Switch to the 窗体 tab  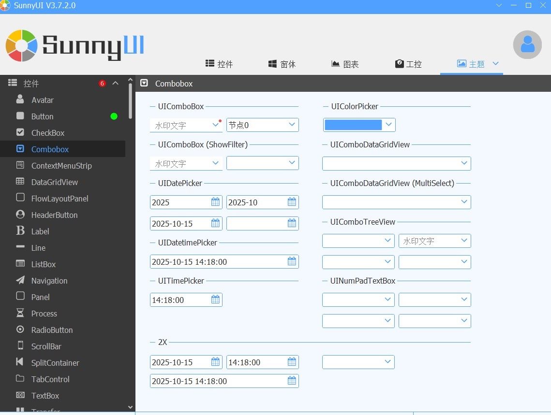282,64
